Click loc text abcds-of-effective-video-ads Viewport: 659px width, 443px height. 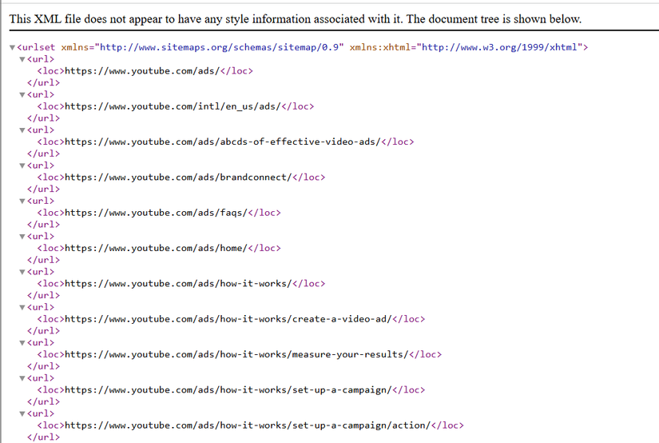click(x=223, y=142)
